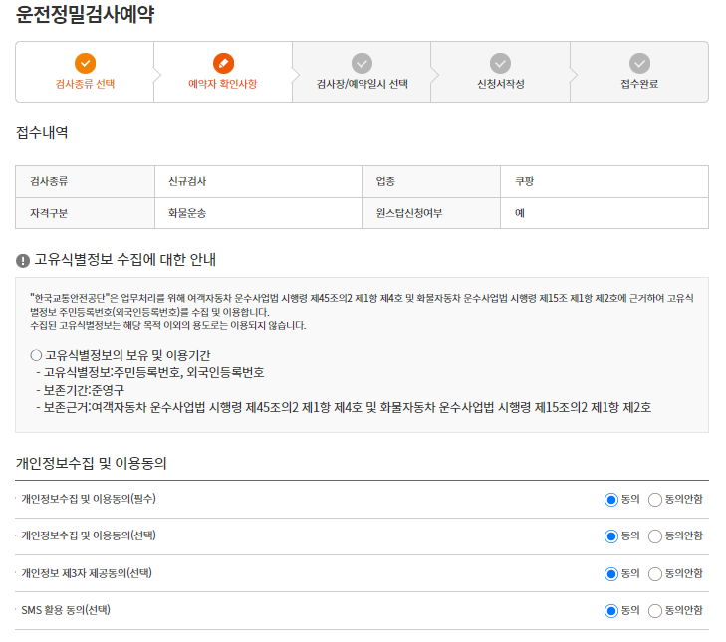The image size is (726, 642).
Task: Go to the 검사장/예약일시 선택 step
Action: (x=362, y=72)
